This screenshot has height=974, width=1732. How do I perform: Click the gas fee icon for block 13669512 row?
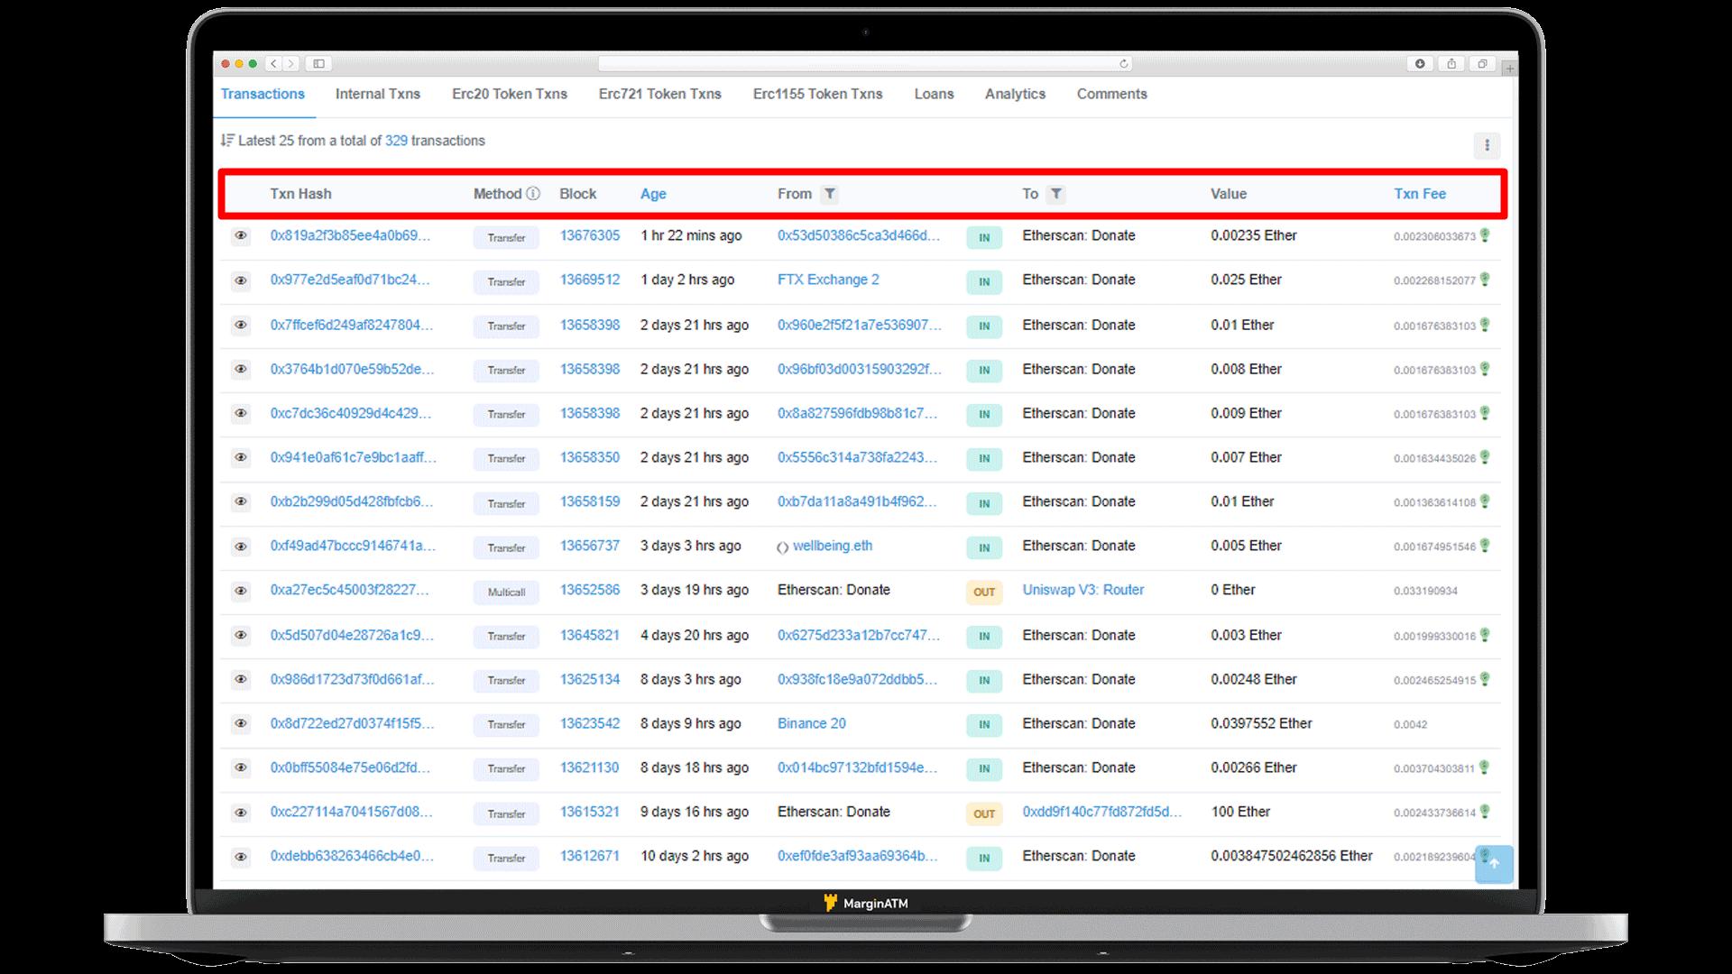1485,280
